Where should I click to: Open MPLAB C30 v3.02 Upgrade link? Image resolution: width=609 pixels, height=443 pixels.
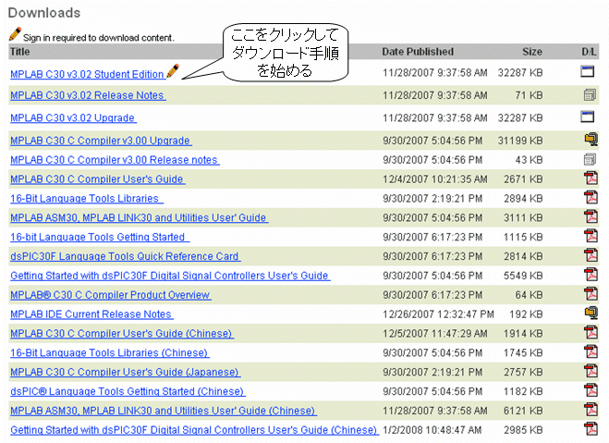[x=73, y=117]
